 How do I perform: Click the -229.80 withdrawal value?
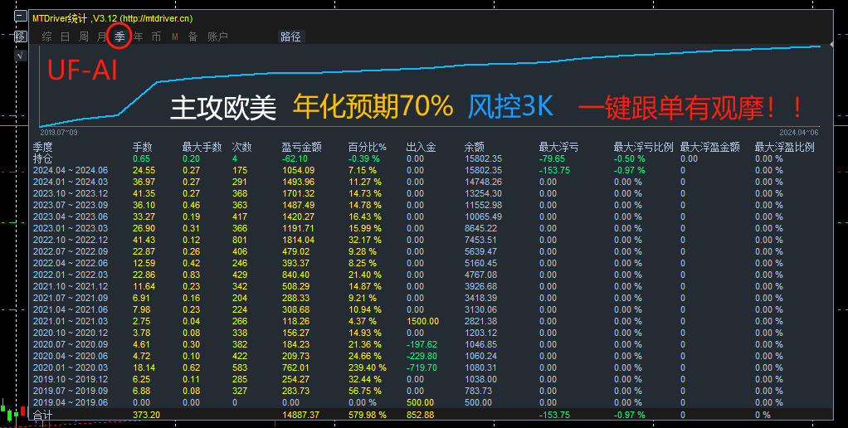pos(422,356)
